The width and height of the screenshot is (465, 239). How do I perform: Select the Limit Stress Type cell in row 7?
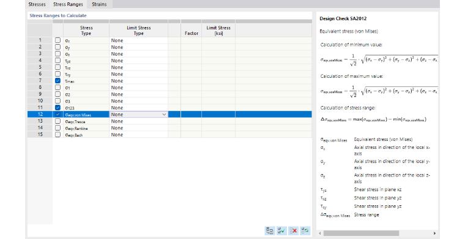[138, 81]
